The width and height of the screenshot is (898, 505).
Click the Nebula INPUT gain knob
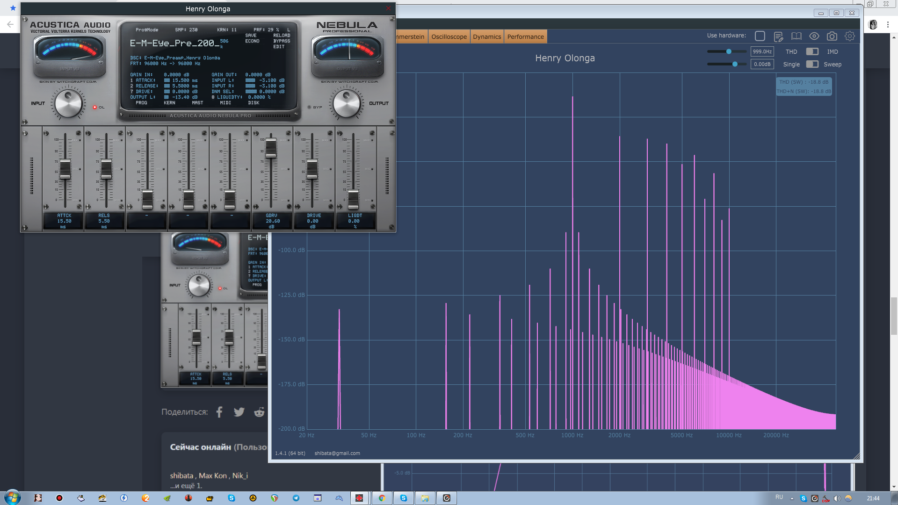pos(68,103)
